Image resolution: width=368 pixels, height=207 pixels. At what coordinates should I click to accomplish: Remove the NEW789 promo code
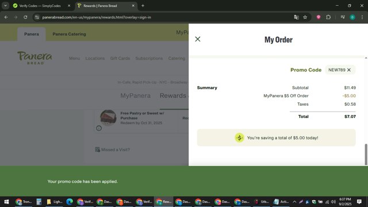349,70
